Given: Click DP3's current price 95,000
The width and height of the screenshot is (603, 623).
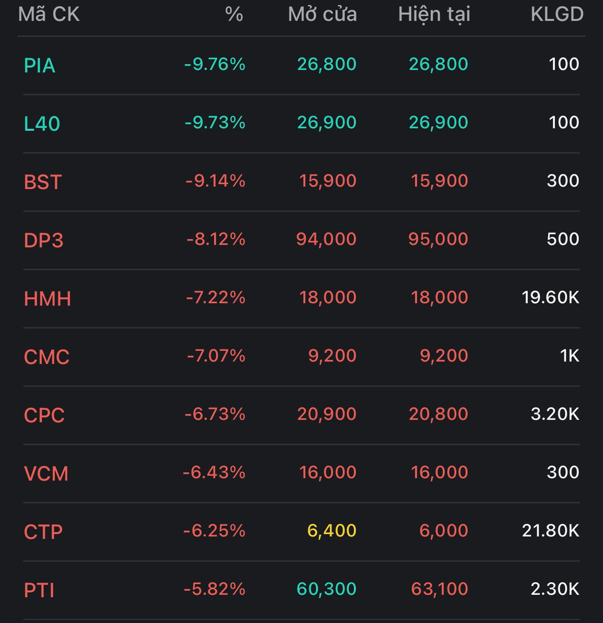Looking at the screenshot, I should 438,239.
